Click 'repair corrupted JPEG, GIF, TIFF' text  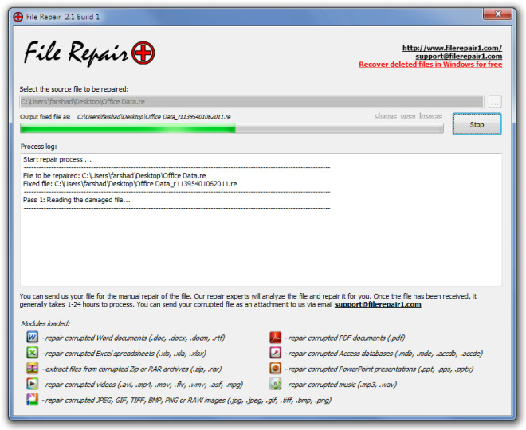[x=186, y=401]
